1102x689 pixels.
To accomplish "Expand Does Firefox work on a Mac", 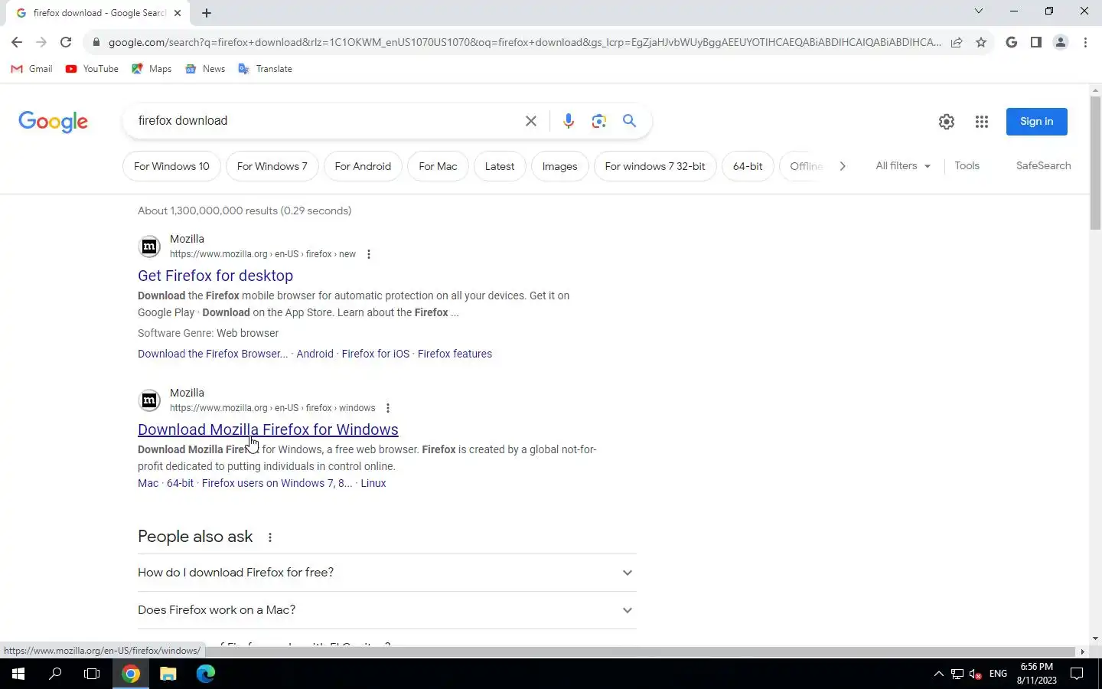I will point(387,610).
